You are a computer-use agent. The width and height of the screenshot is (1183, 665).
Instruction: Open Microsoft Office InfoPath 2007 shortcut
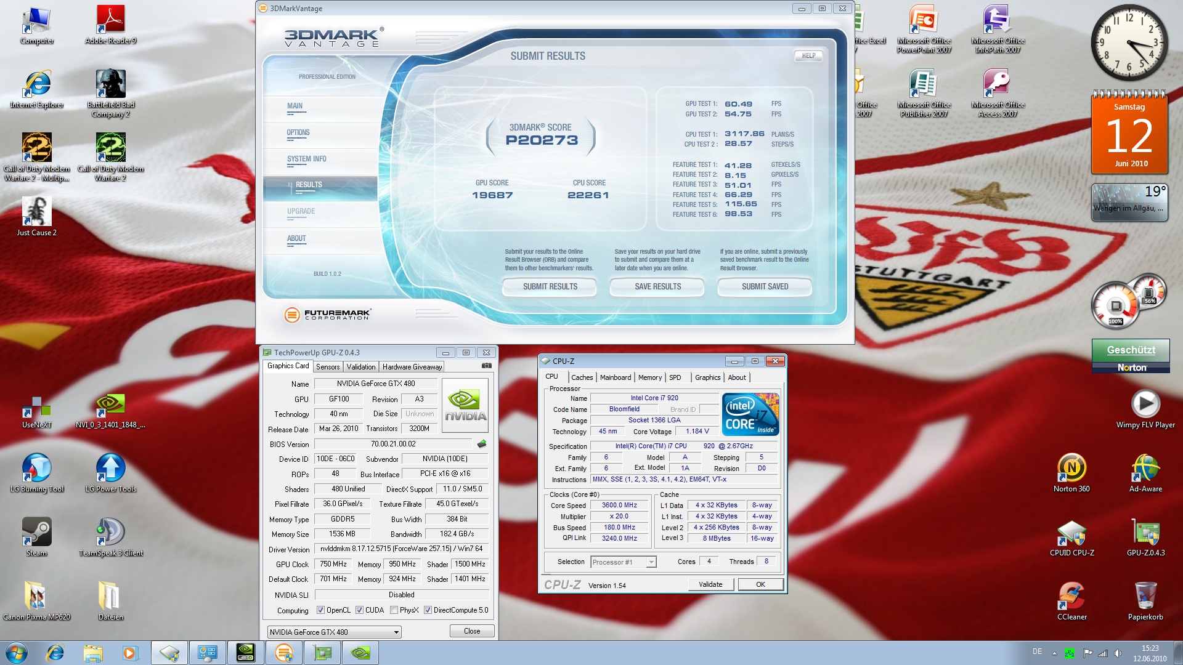[x=998, y=29]
